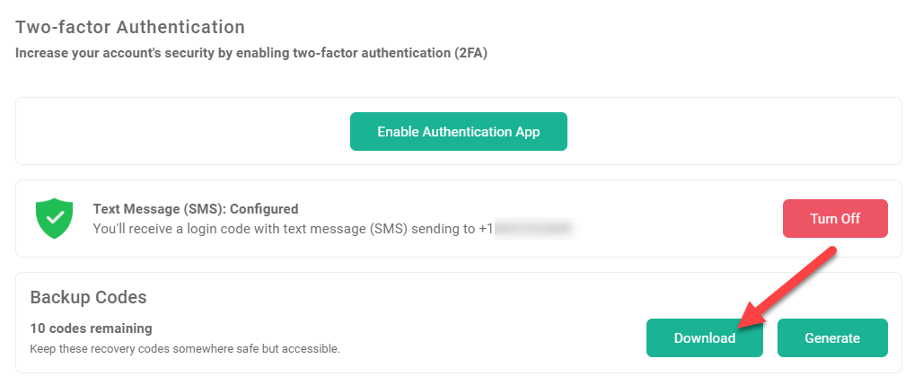Image resolution: width=914 pixels, height=385 pixels.
Task: Click the "10 codes remaining" text
Action: 91,328
